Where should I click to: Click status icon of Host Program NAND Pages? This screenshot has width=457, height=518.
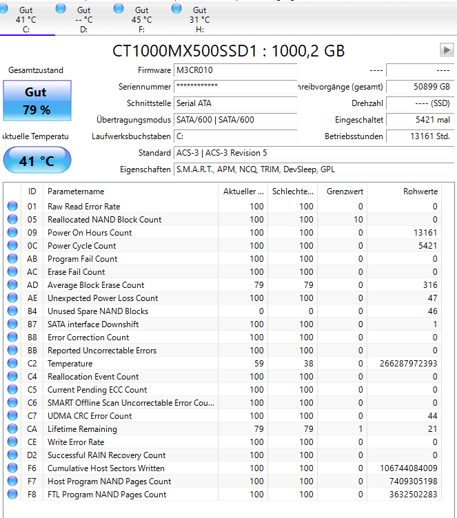click(x=12, y=481)
